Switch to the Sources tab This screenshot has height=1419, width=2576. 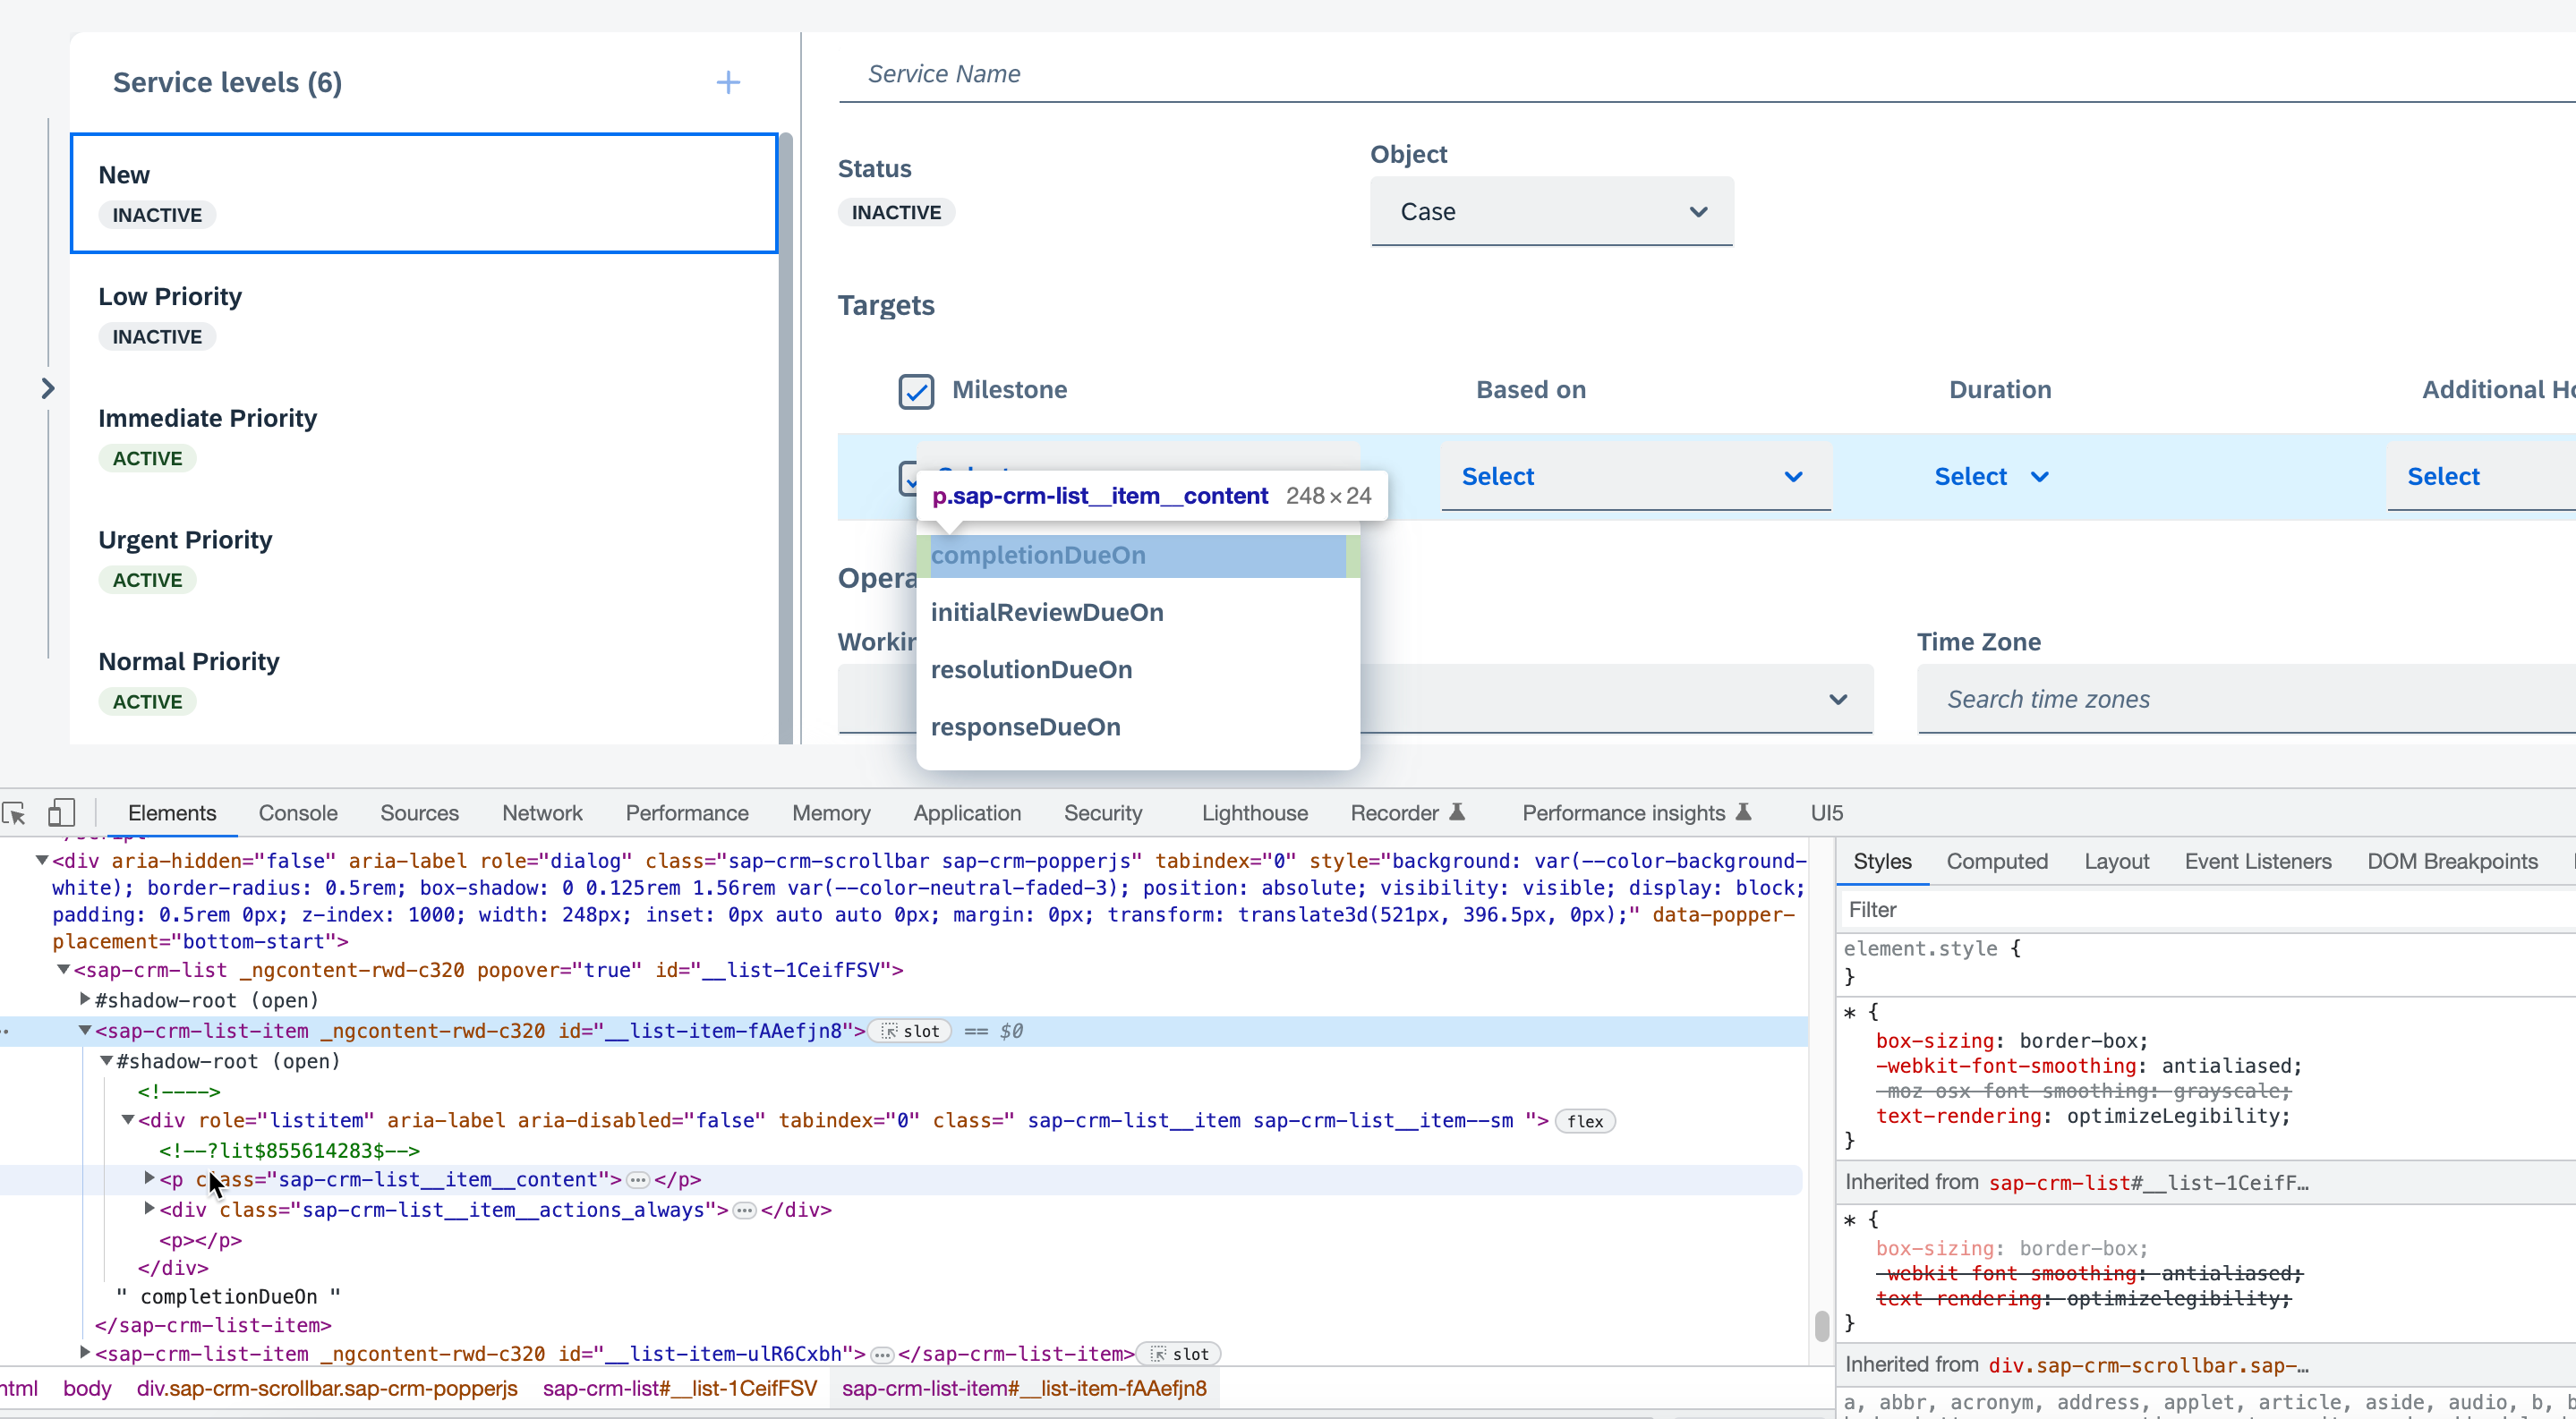click(419, 813)
